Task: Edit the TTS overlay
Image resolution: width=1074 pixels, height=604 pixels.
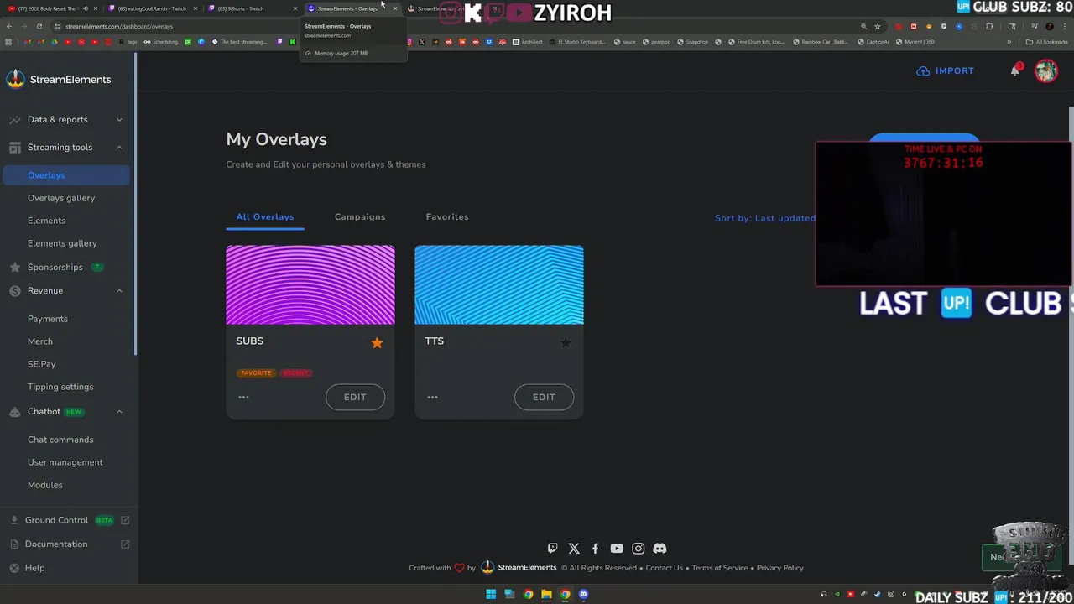Action: pos(544,397)
